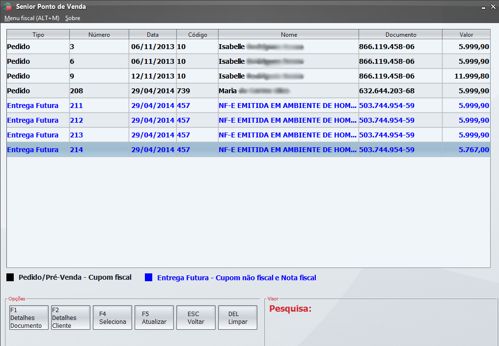Viewport: 499px width, 346px height.
Task: Click date 12/11/2013 cell
Action: click(153, 76)
